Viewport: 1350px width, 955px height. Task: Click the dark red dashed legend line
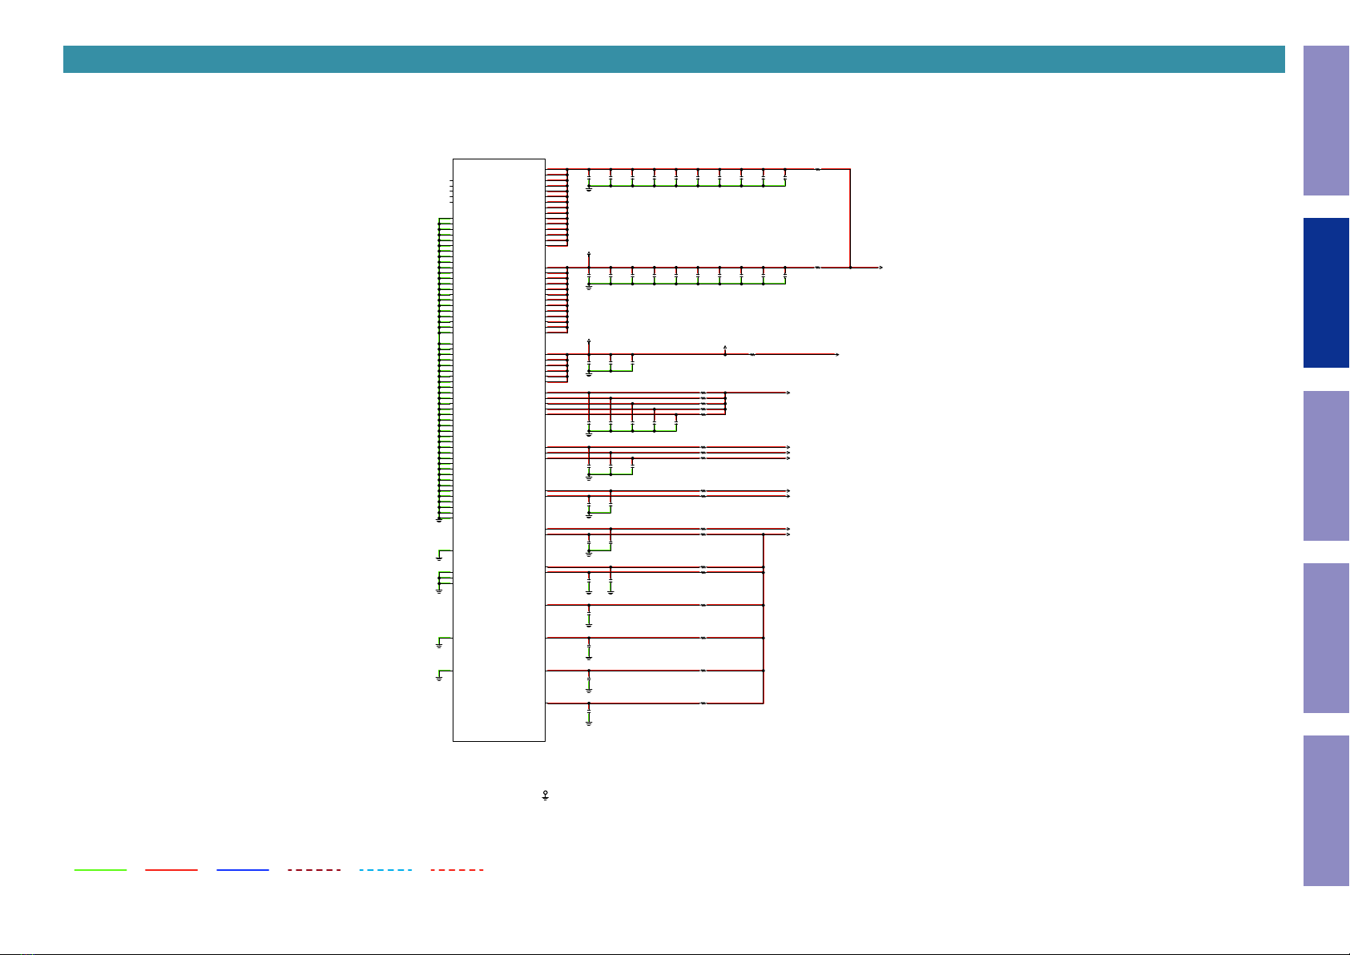coord(314,869)
